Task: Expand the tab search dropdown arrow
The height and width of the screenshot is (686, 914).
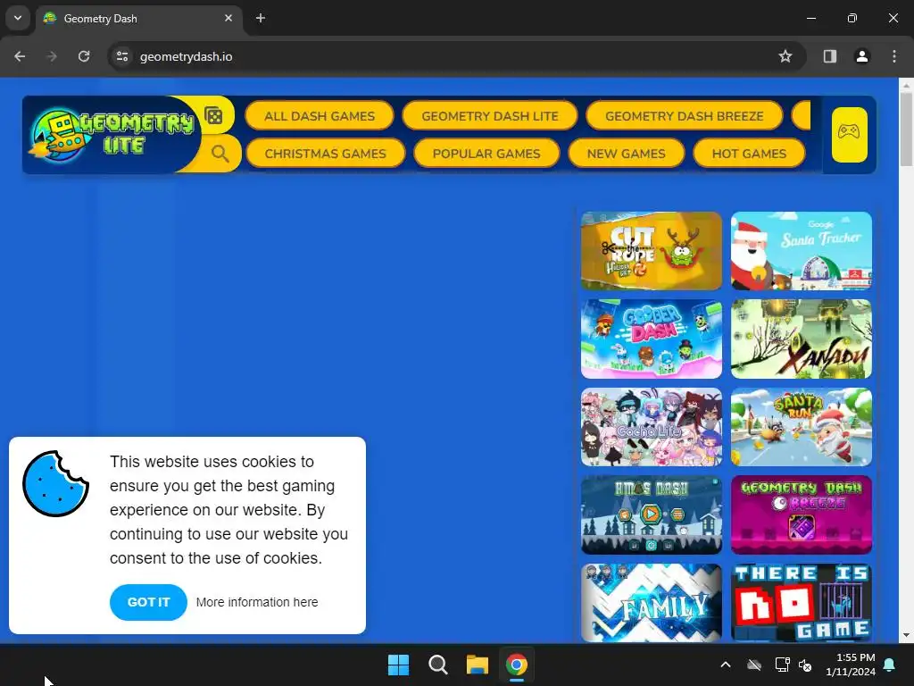Action: point(18,18)
